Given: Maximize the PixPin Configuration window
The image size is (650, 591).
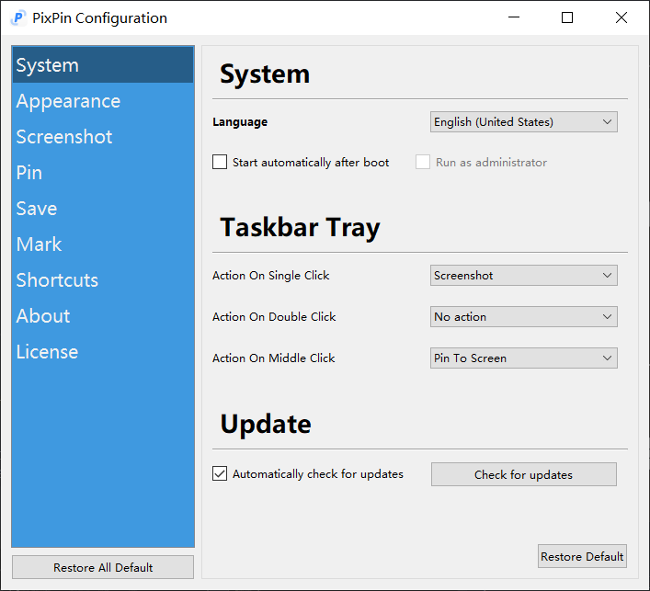Looking at the screenshot, I should (567, 17).
